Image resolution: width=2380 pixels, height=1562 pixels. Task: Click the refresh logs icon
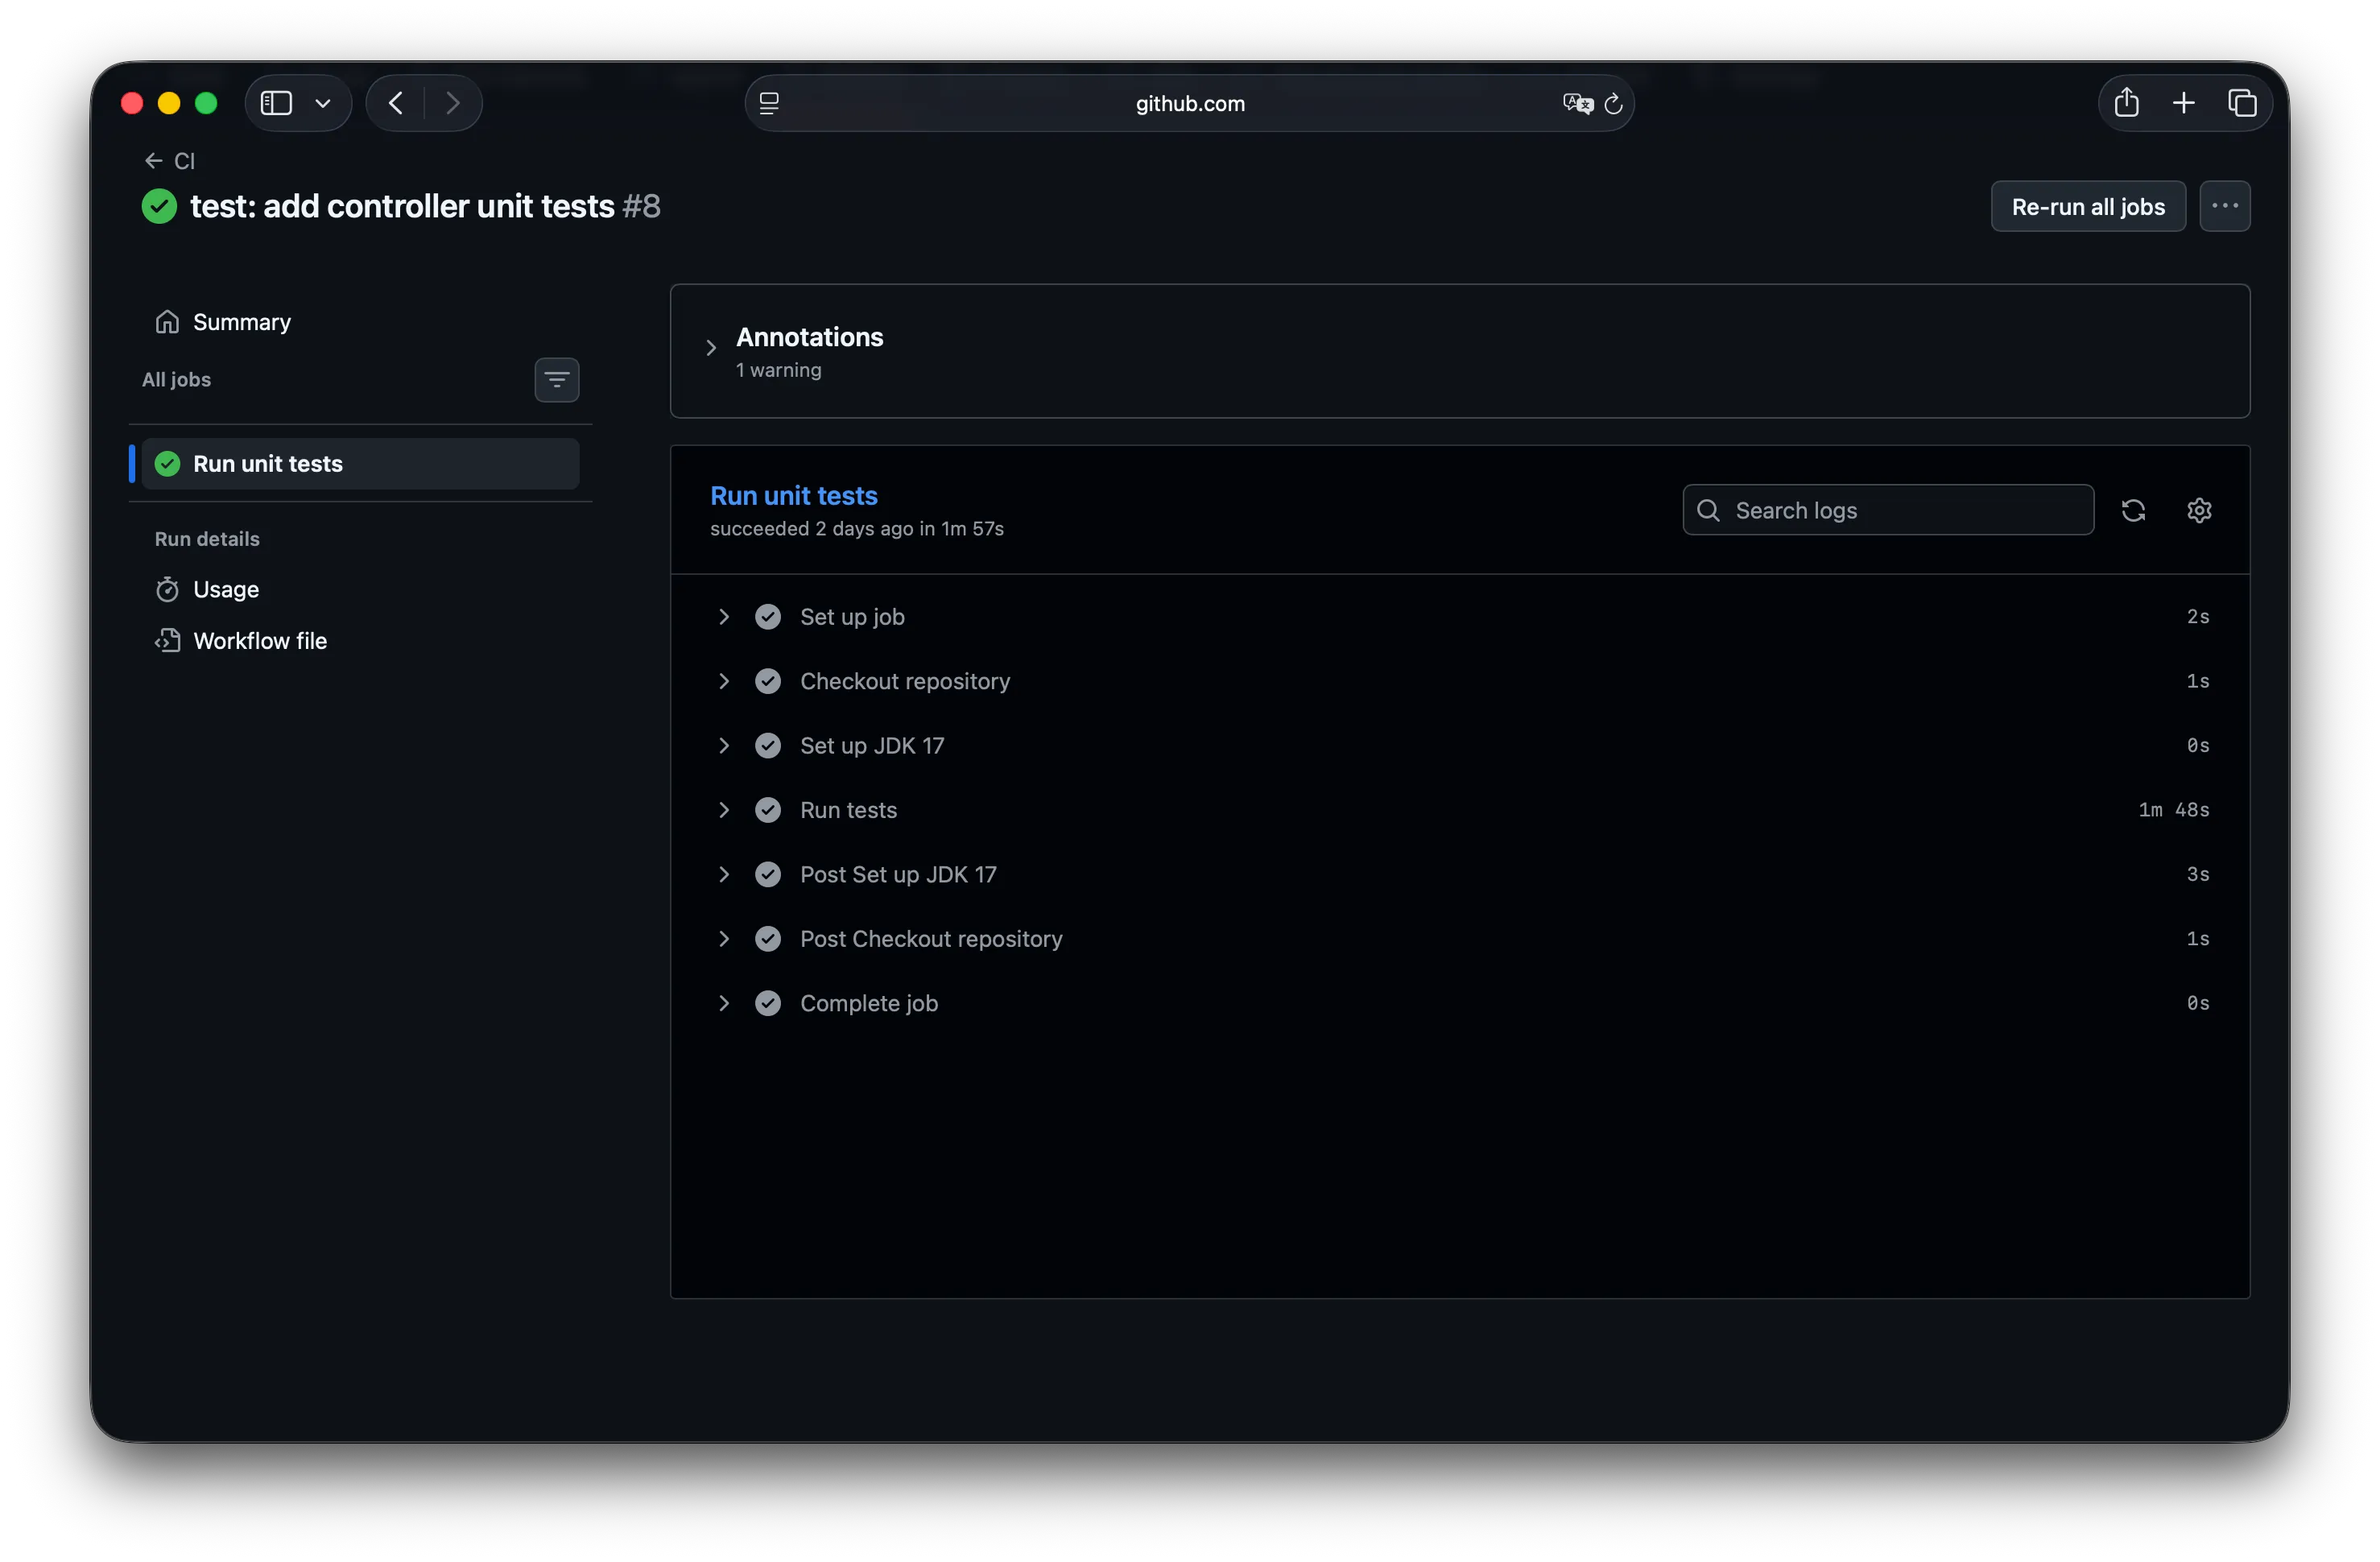[x=2133, y=510]
